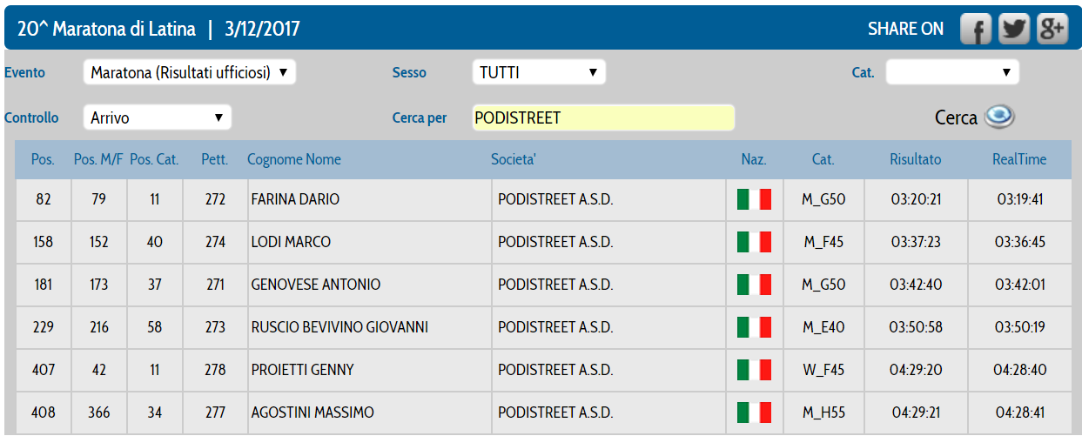Click the RealTime column header
Image resolution: width=1082 pixels, height=436 pixels.
pos(1019,159)
